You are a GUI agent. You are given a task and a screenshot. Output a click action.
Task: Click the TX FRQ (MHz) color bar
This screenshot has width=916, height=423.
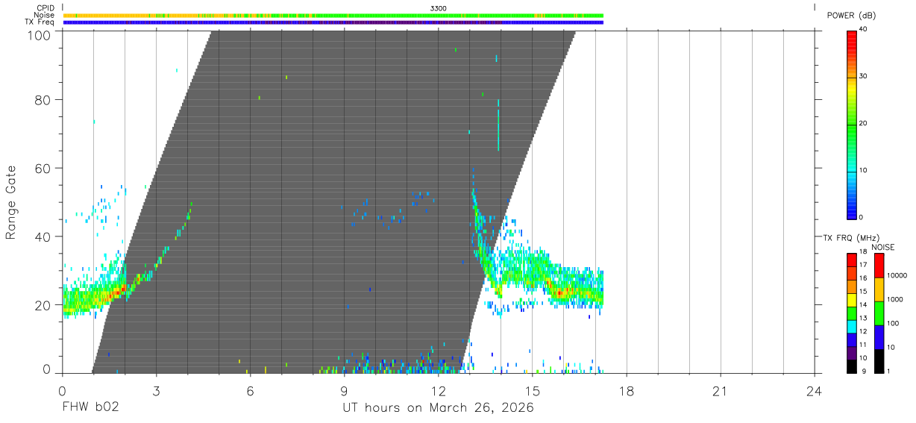852,313
